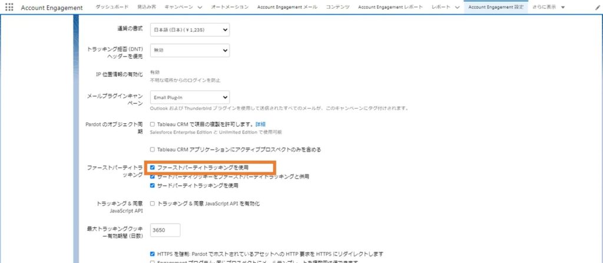This screenshot has height=263, width=603.
Task: Toggle HTTPS を強制 checkbox
Action: click(153, 254)
